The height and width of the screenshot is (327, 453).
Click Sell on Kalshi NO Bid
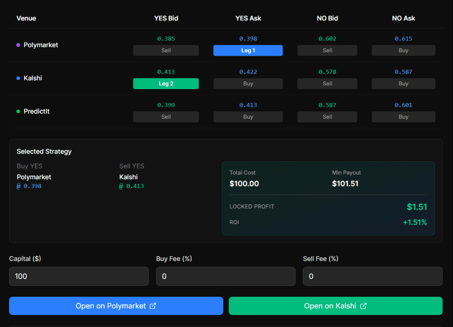pos(327,84)
